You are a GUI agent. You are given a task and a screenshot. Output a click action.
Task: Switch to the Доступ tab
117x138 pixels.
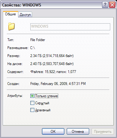pos(25,15)
